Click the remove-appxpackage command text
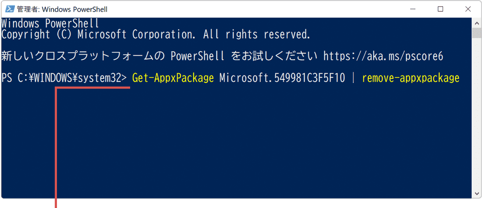This screenshot has width=482, height=208. pyautogui.click(x=411, y=78)
